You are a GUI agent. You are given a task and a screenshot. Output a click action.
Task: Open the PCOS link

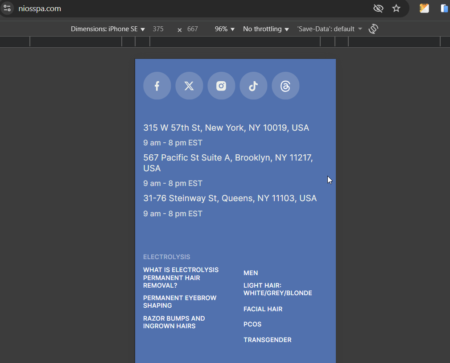pos(252,324)
